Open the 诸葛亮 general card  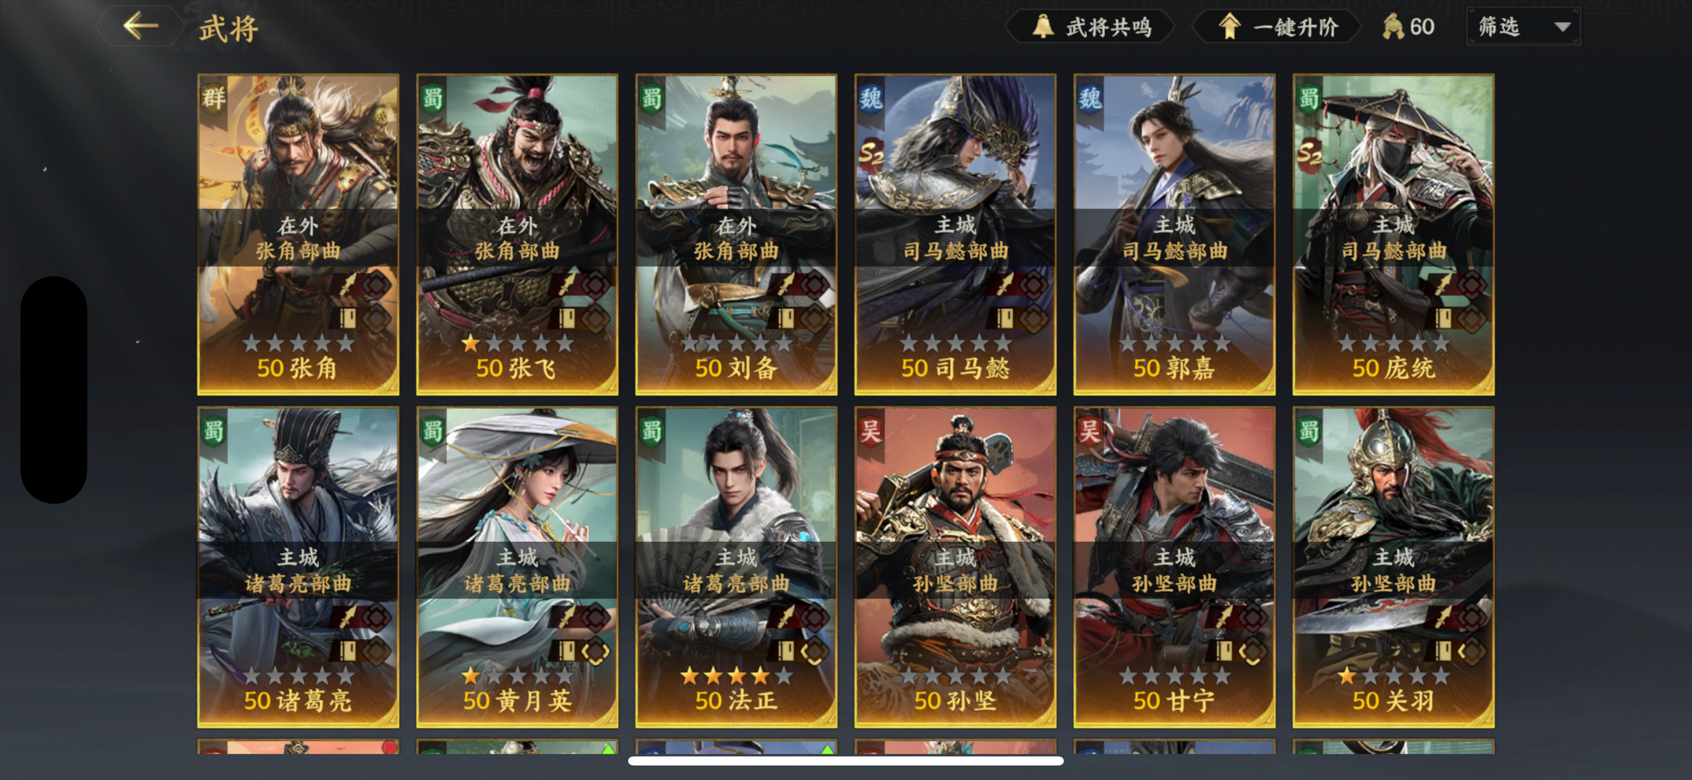click(x=298, y=567)
